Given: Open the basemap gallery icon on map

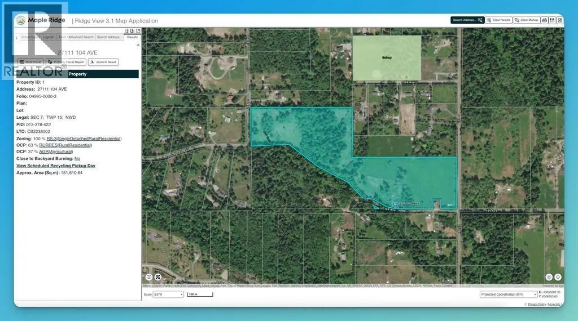Looking at the screenshot, I should pyautogui.click(x=149, y=277).
